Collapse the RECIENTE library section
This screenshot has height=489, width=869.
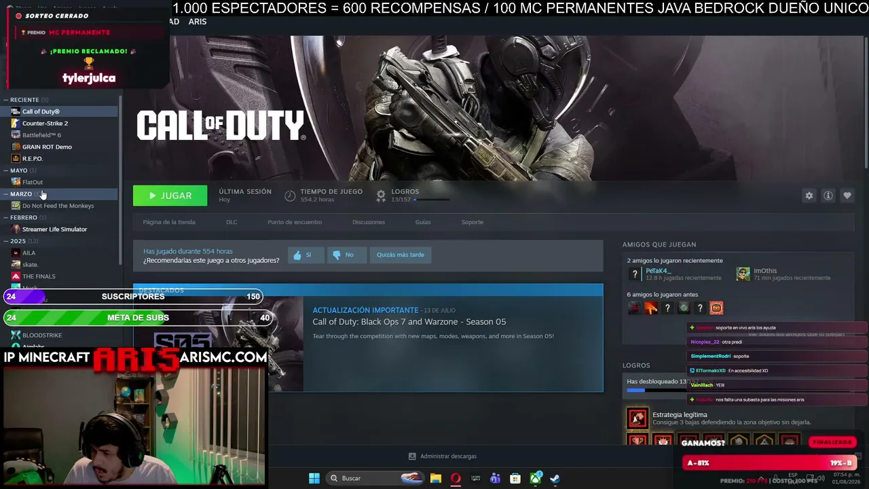pos(6,100)
